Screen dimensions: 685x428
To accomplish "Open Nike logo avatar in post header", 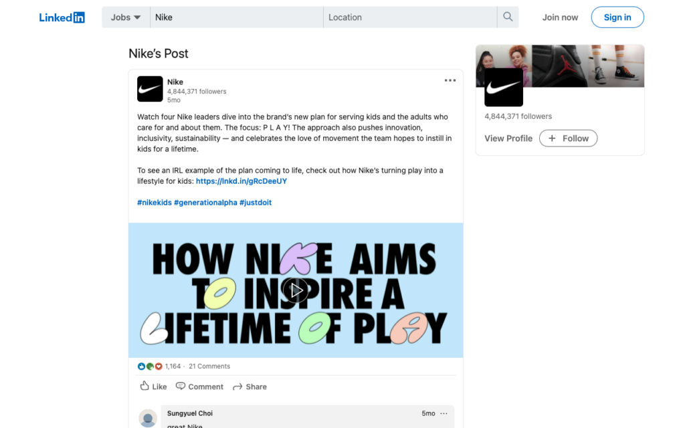I will click(x=150, y=89).
